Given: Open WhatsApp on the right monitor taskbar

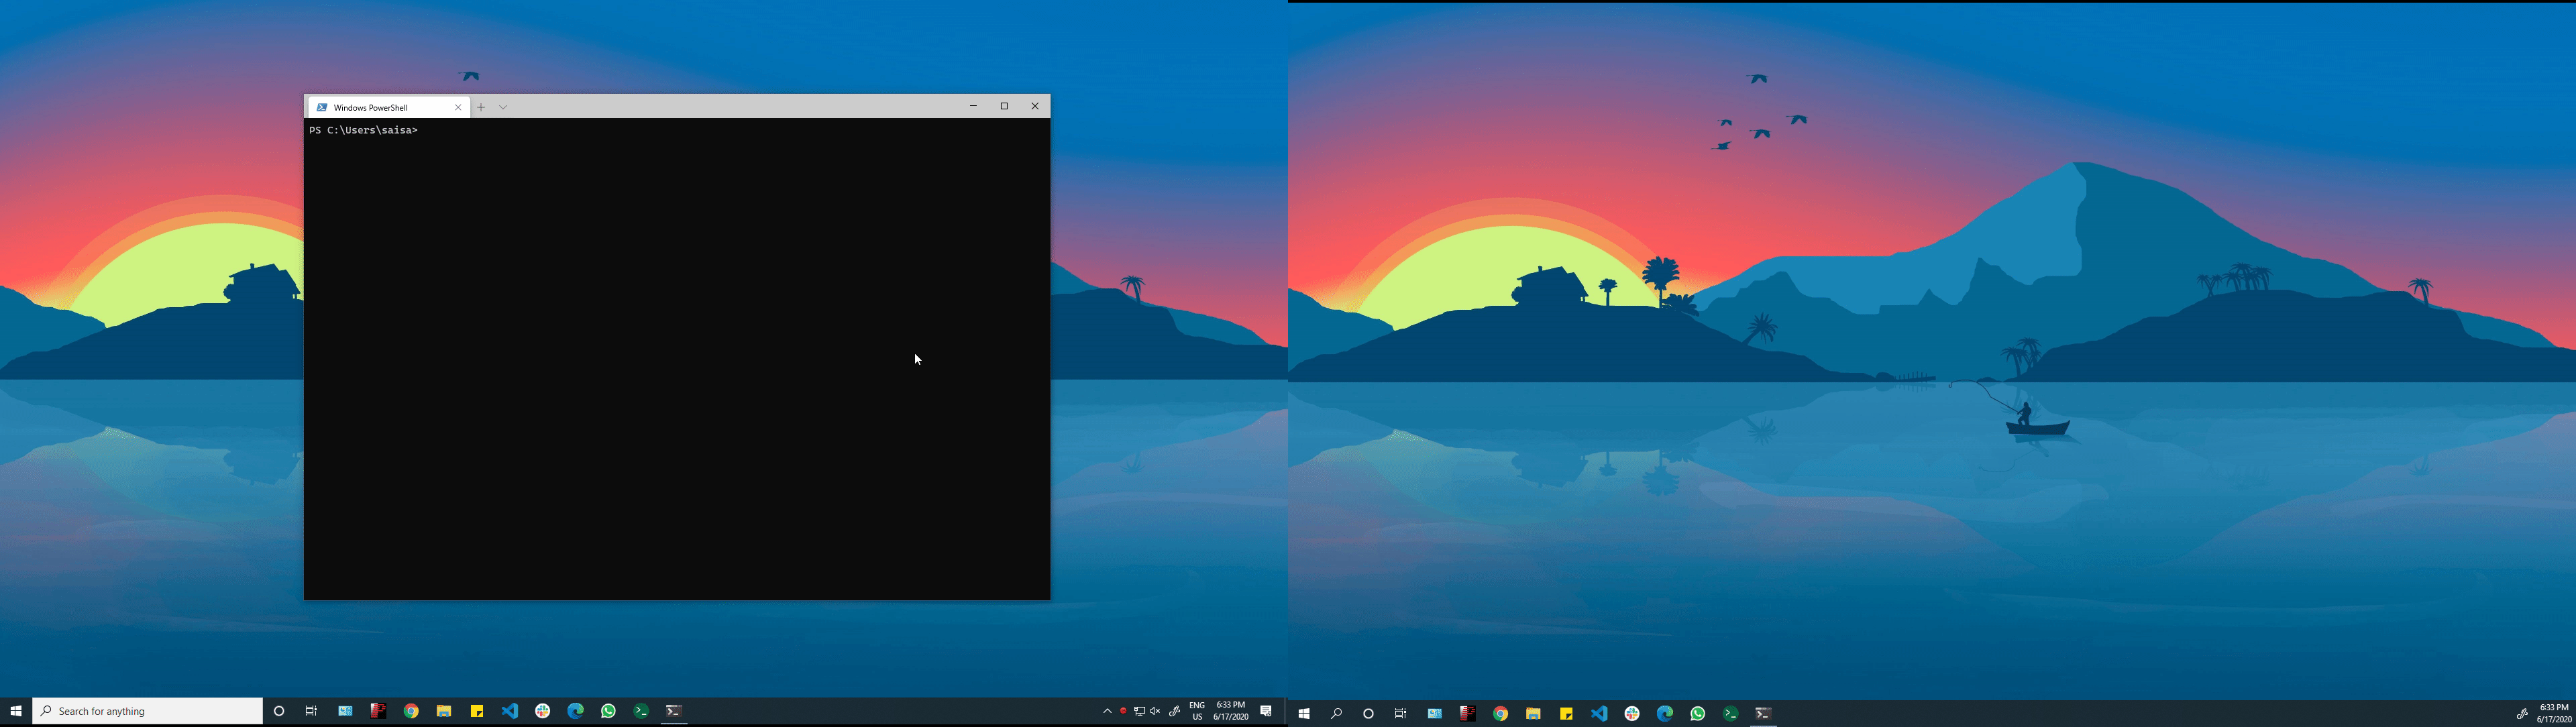Looking at the screenshot, I should click(x=1697, y=713).
